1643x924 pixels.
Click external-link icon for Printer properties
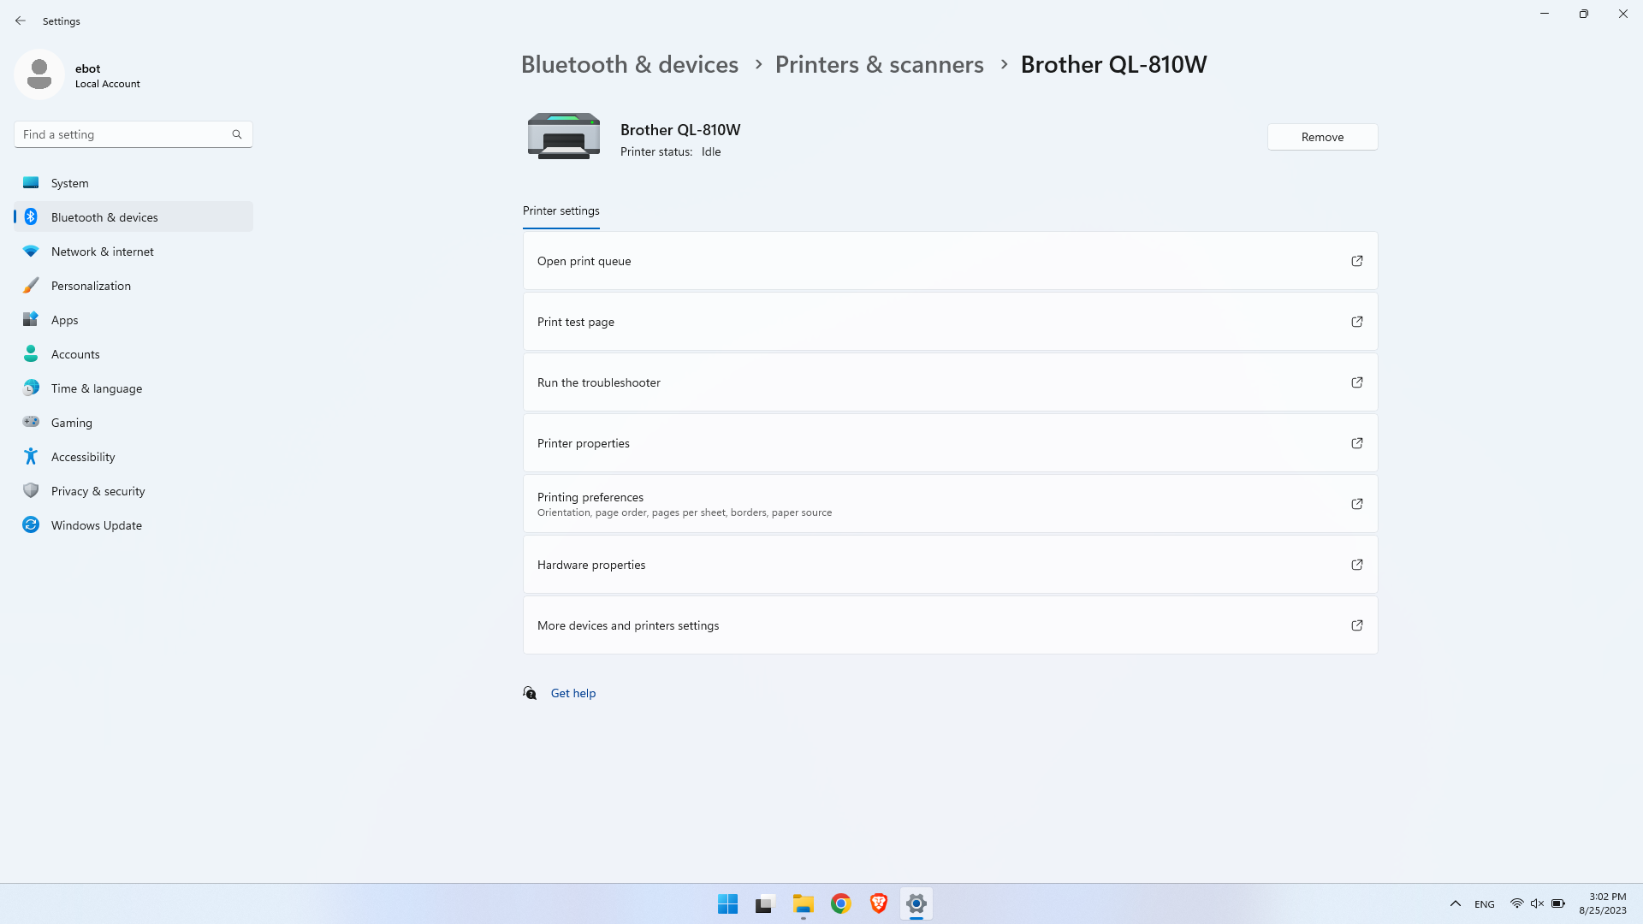click(1357, 443)
